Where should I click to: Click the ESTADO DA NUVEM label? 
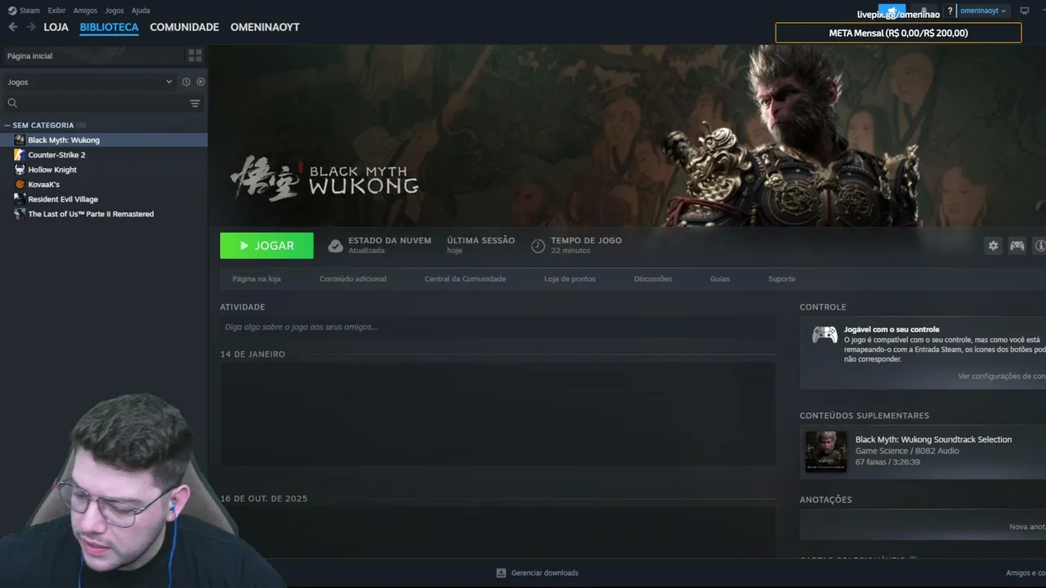tap(390, 240)
